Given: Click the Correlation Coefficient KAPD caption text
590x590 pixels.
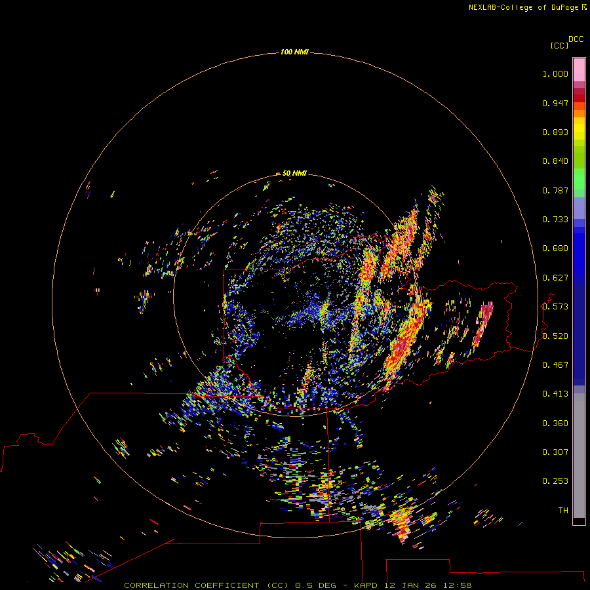Looking at the screenshot, I should (298, 585).
